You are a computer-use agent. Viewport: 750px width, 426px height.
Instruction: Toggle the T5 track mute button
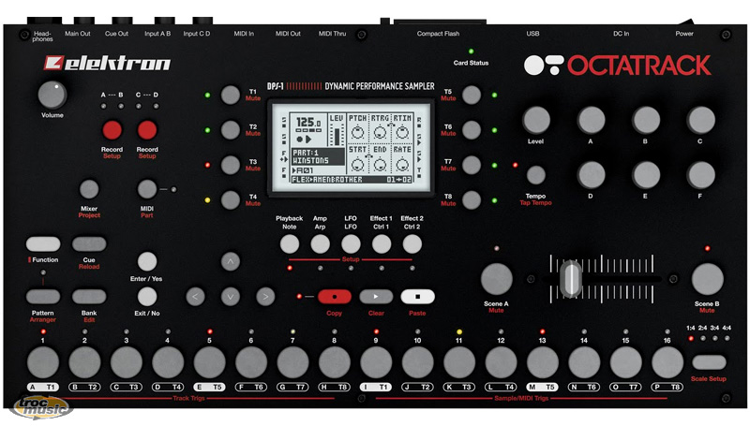tap(471, 95)
